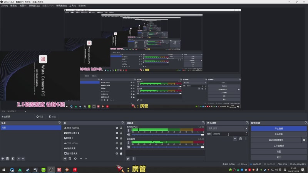Hide the 图像 2 source
Image resolution: width=308 pixels, height=173 pixels.
tap(117, 138)
